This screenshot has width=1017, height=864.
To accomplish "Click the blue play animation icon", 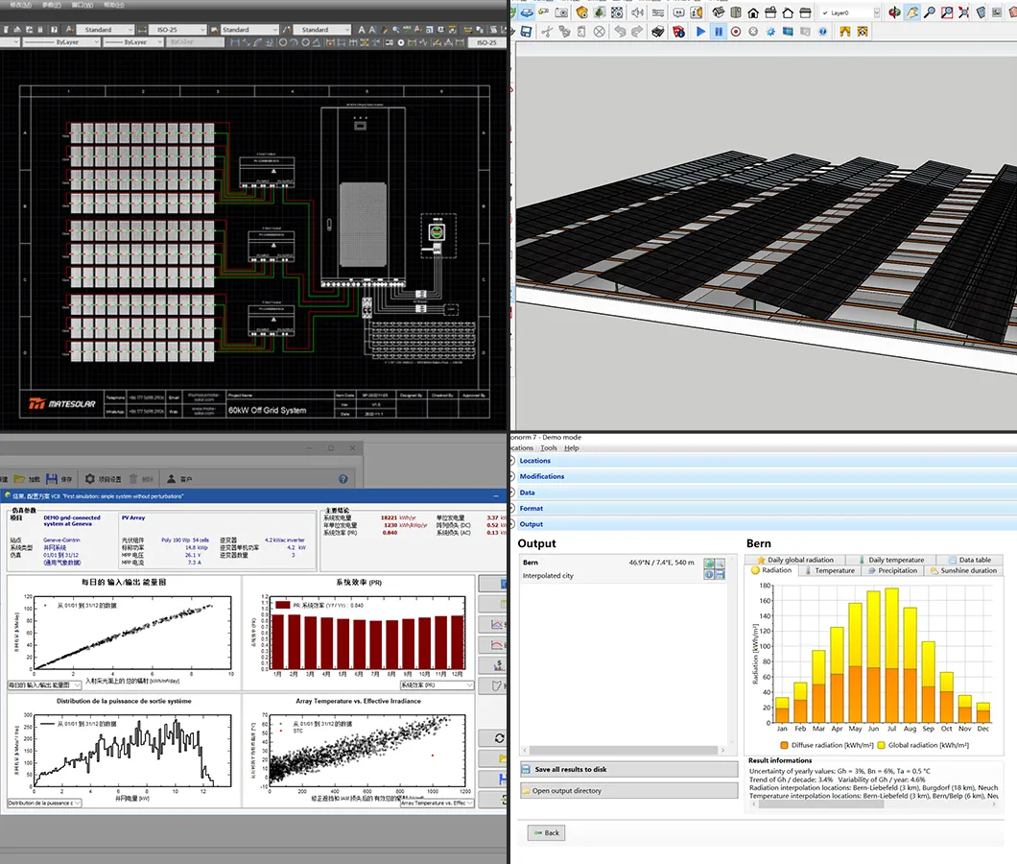I will point(700,32).
